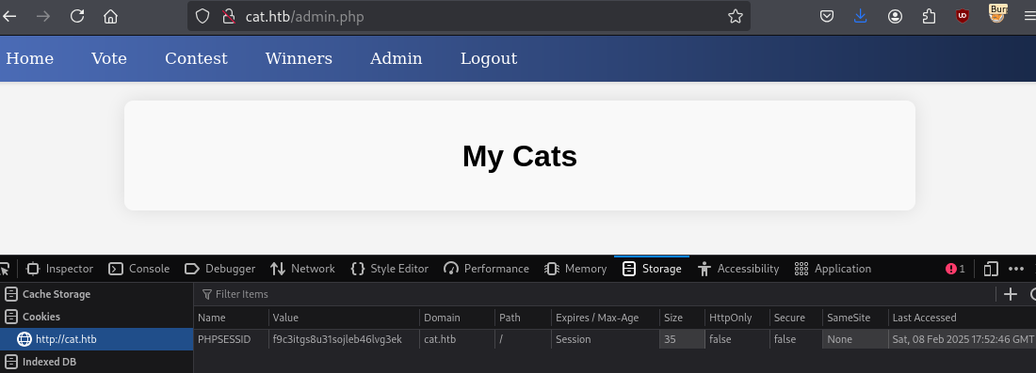Viewport: 1036px width, 373px height.
Task: Toggle responsive design mode
Action: click(x=991, y=269)
